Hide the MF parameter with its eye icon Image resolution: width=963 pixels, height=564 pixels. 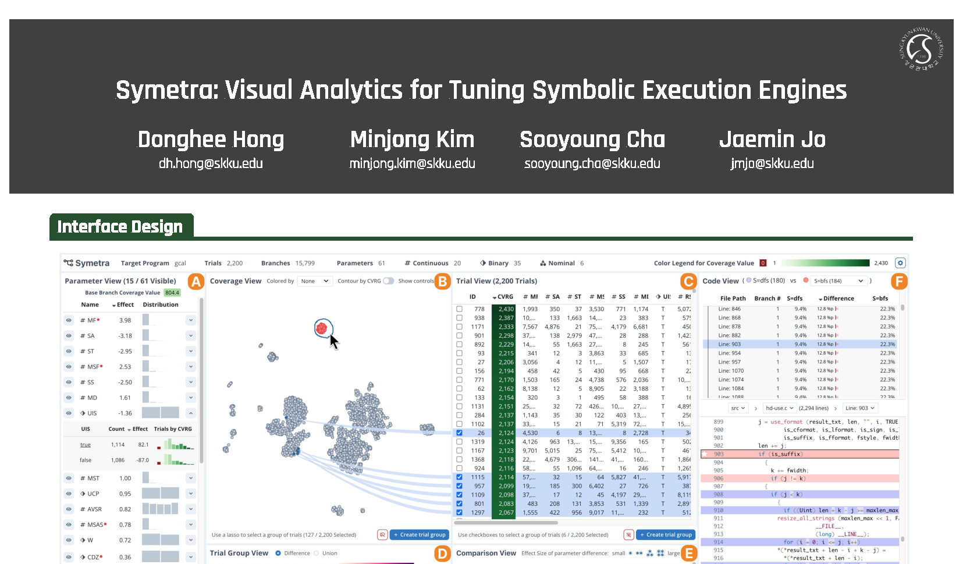pyautogui.click(x=69, y=320)
